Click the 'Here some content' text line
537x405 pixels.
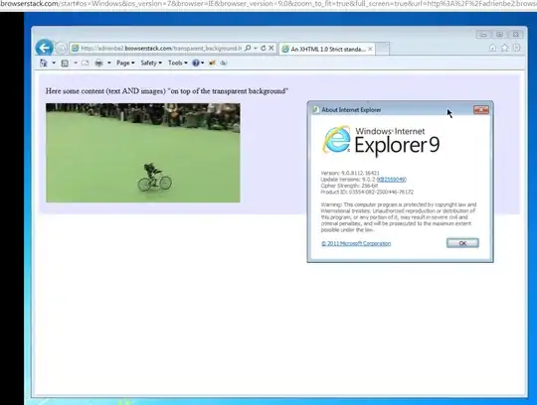pyautogui.click(x=167, y=91)
